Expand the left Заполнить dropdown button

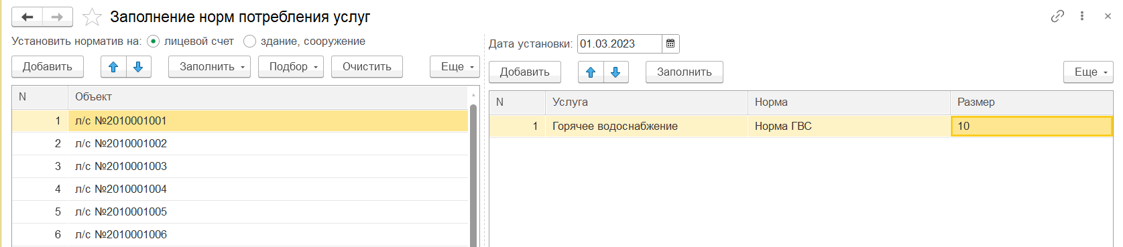[209, 67]
